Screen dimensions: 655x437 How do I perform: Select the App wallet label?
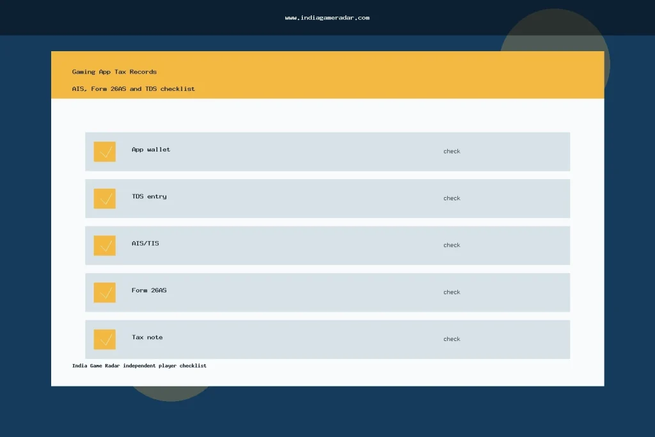[x=151, y=150]
